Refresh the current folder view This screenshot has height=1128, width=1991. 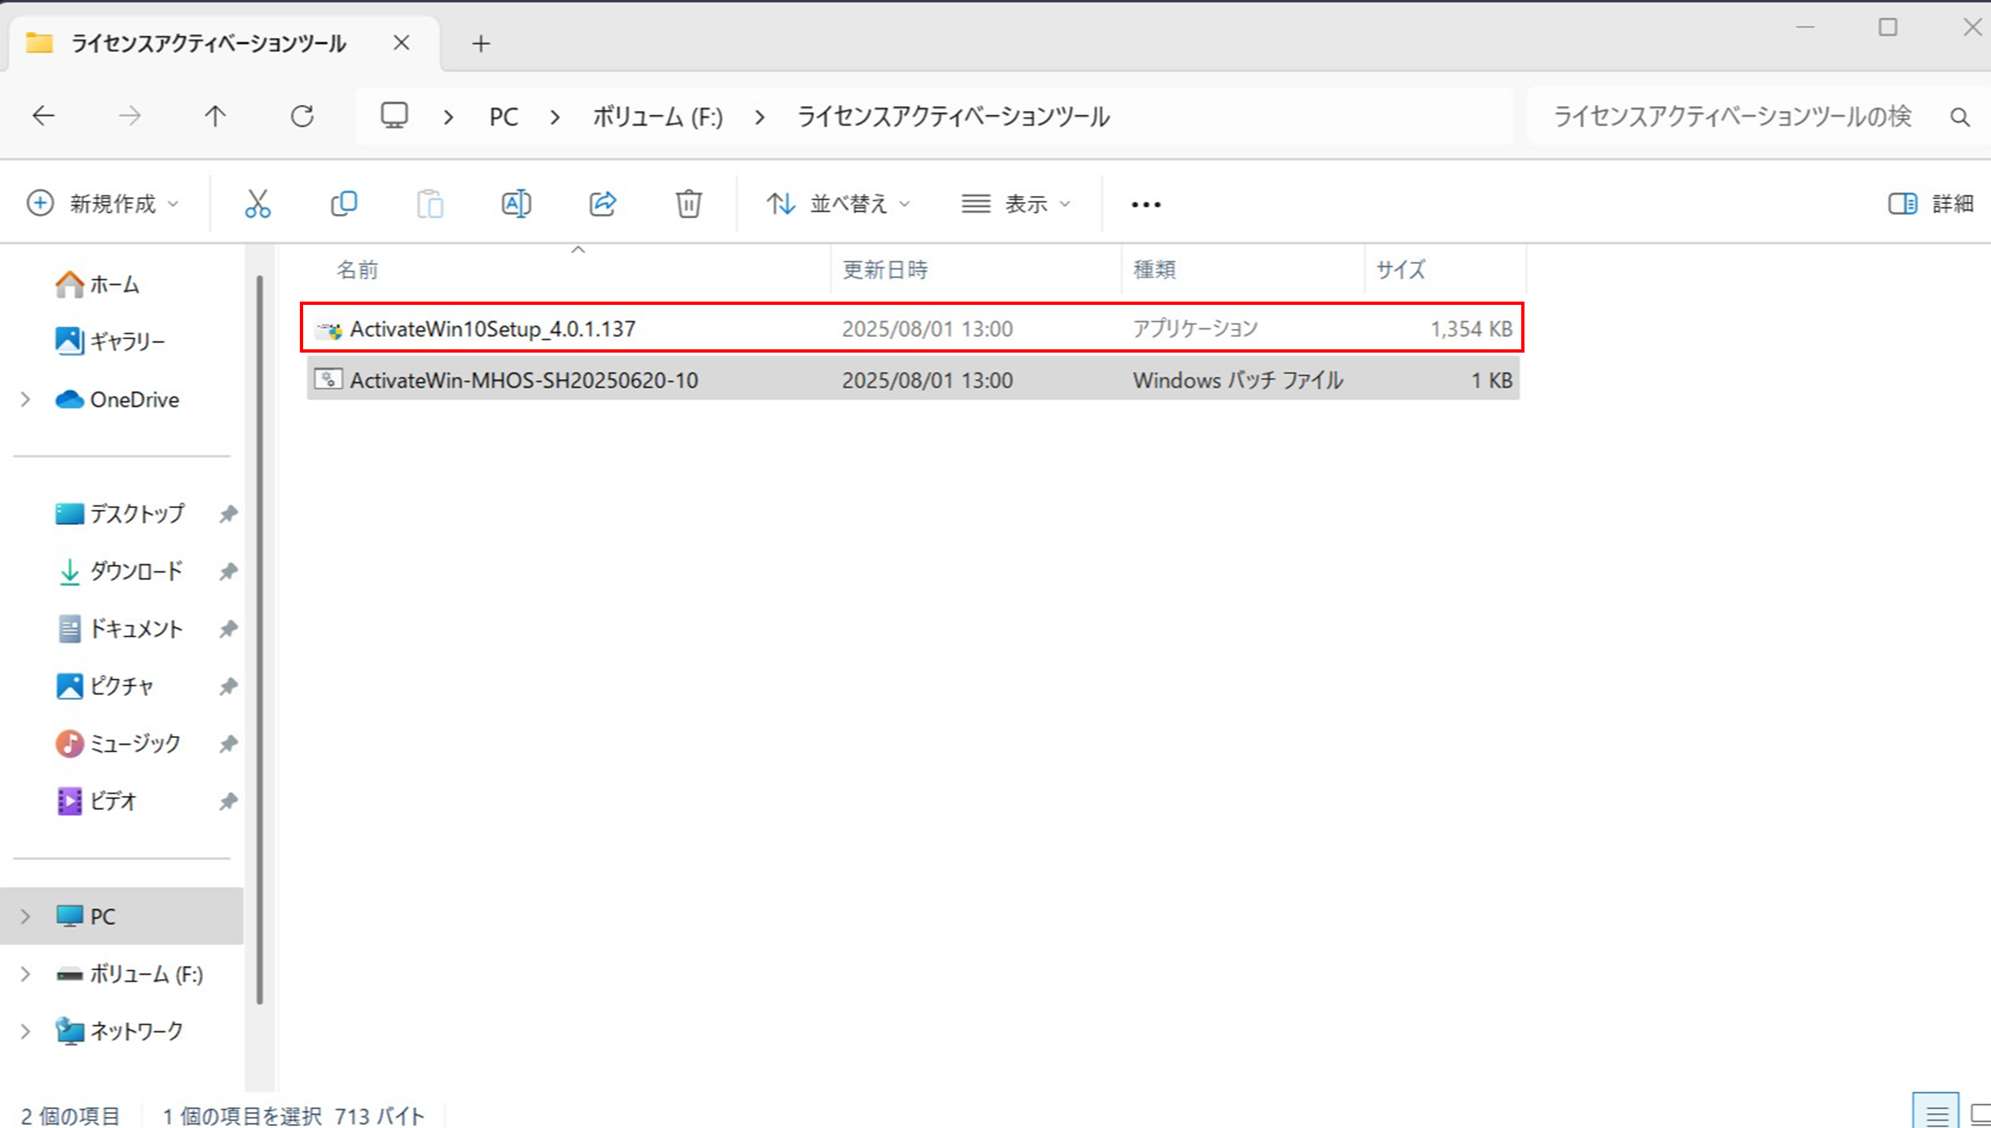point(302,116)
